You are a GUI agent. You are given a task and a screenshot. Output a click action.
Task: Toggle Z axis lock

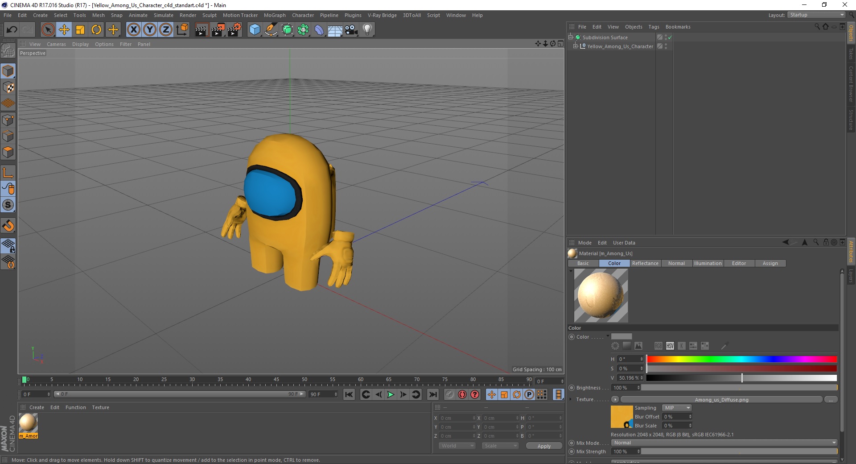pyautogui.click(x=166, y=30)
